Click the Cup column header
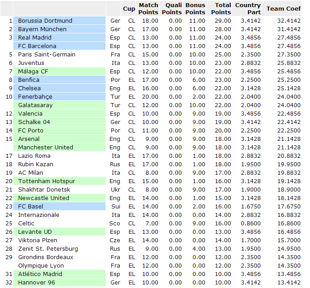This screenshot has width=310, height=288. click(x=129, y=9)
